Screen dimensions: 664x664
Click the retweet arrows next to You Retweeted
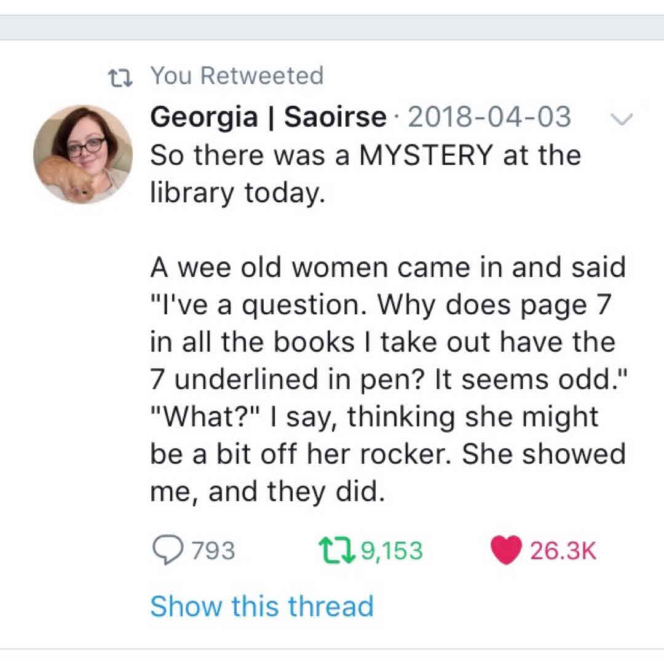pyautogui.click(x=121, y=75)
